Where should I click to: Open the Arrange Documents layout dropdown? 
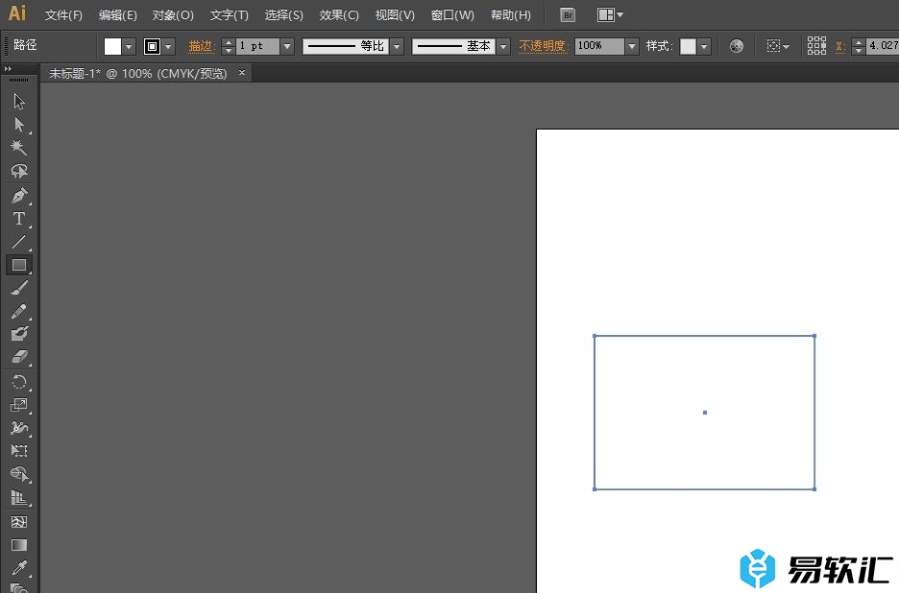pyautogui.click(x=610, y=15)
